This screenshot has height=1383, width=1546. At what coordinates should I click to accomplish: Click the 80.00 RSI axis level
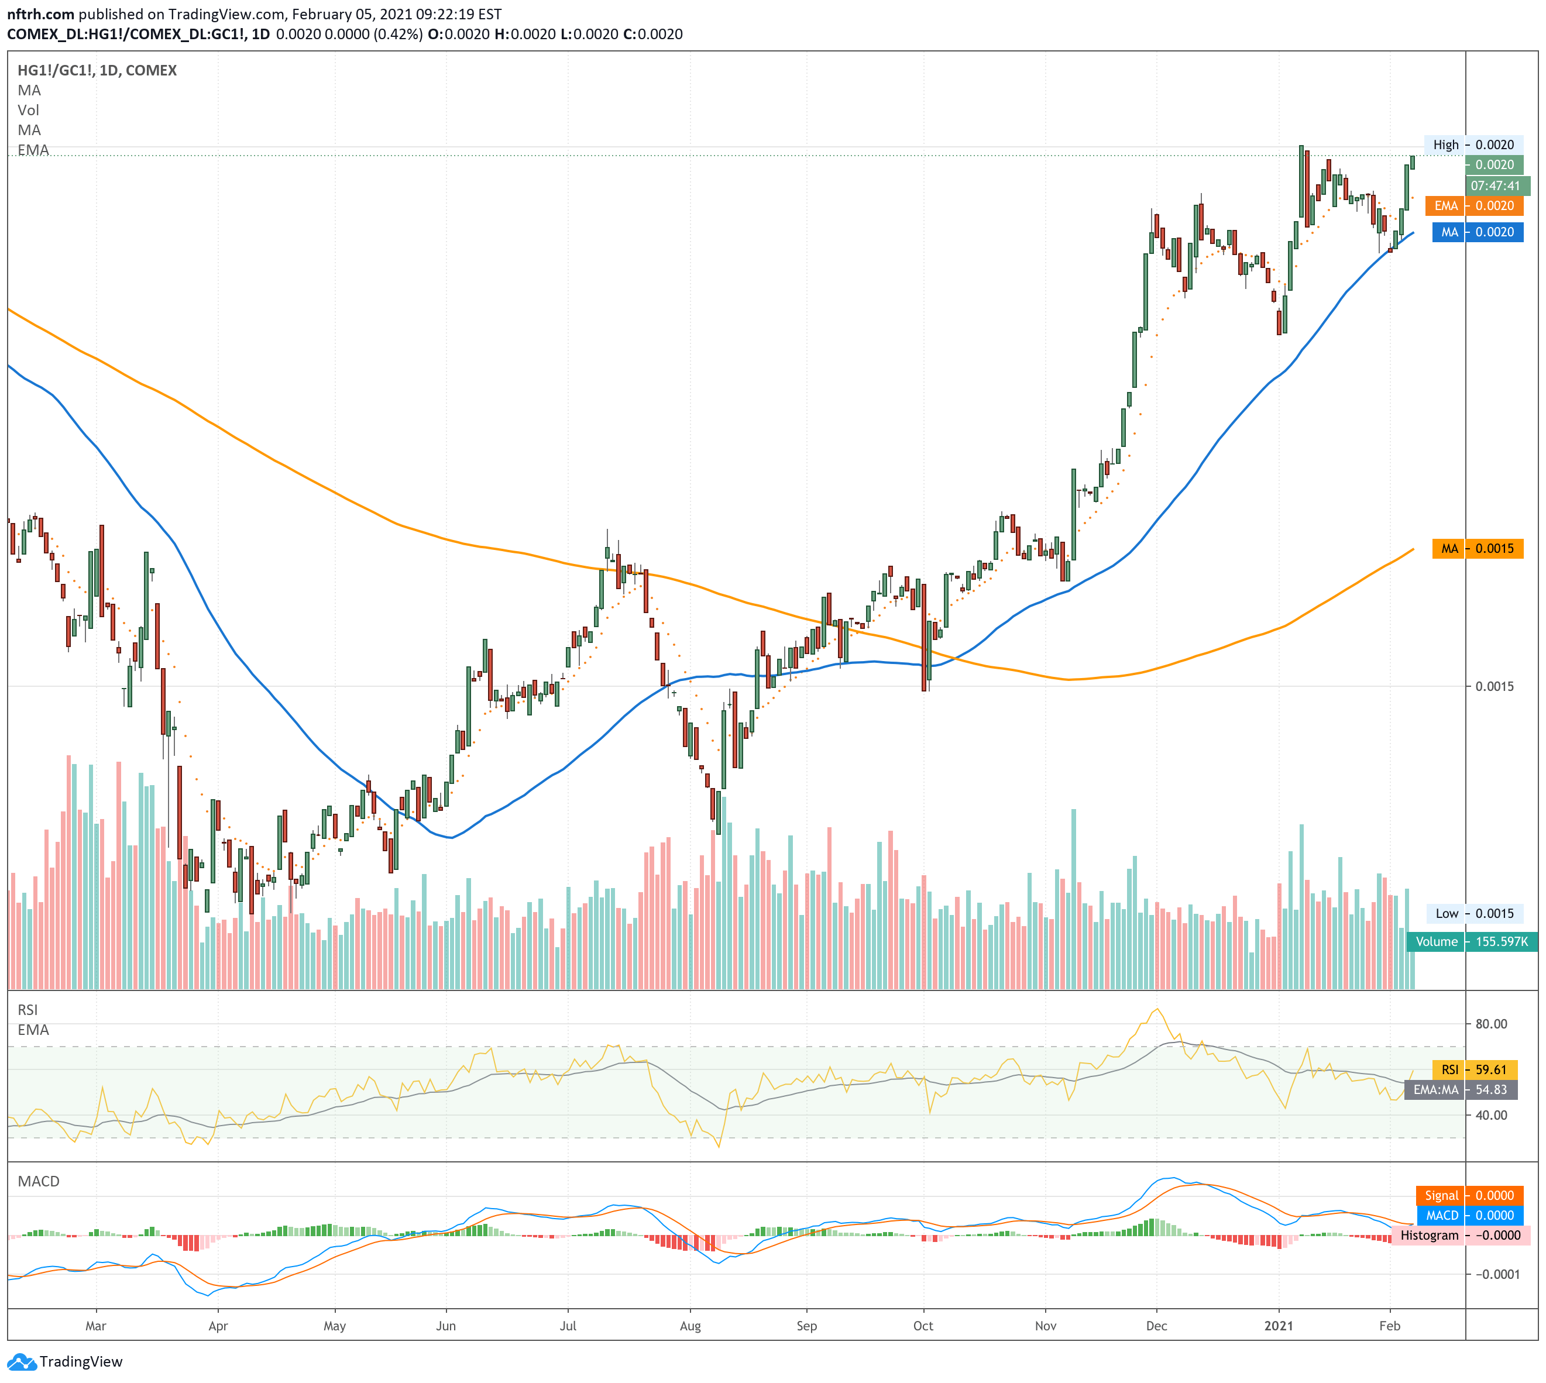1491,1024
